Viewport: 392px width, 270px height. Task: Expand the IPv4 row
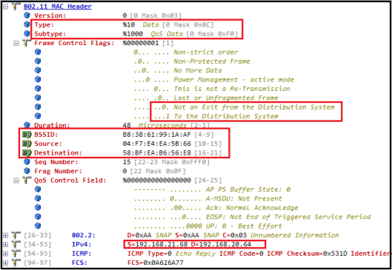(x=5, y=244)
